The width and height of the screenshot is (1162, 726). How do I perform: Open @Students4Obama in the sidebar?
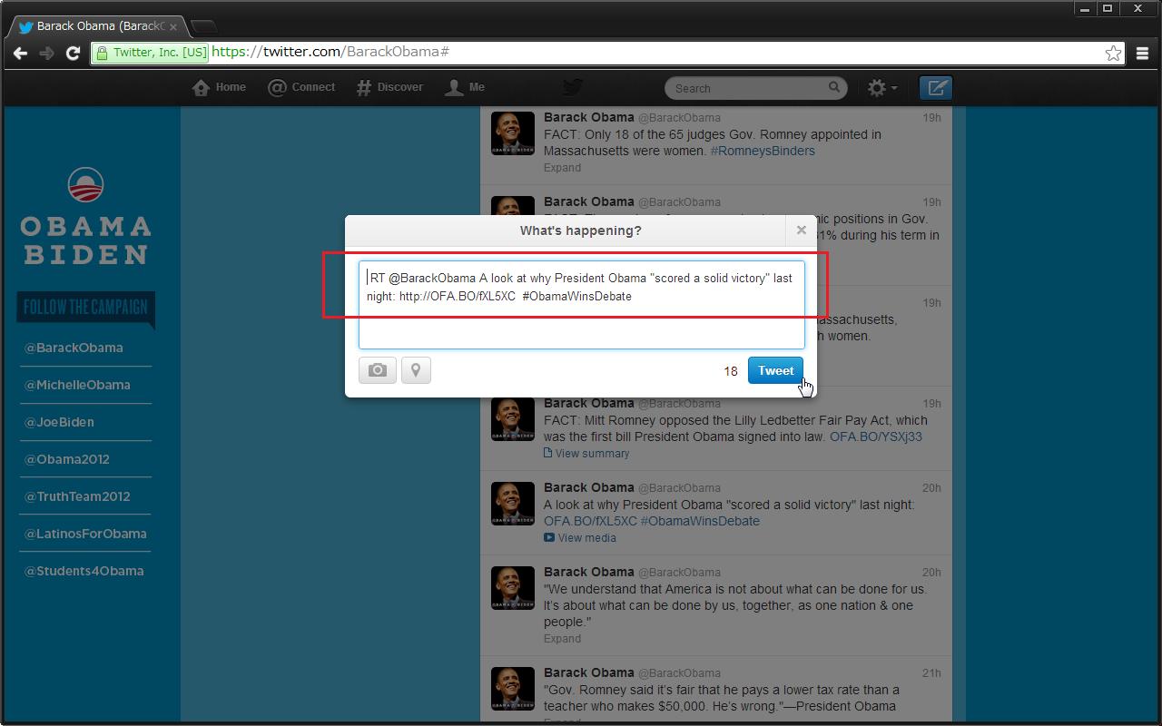point(84,571)
